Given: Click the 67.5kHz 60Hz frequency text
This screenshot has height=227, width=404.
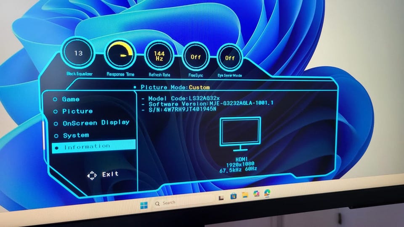Looking at the screenshot, I should (238, 169).
